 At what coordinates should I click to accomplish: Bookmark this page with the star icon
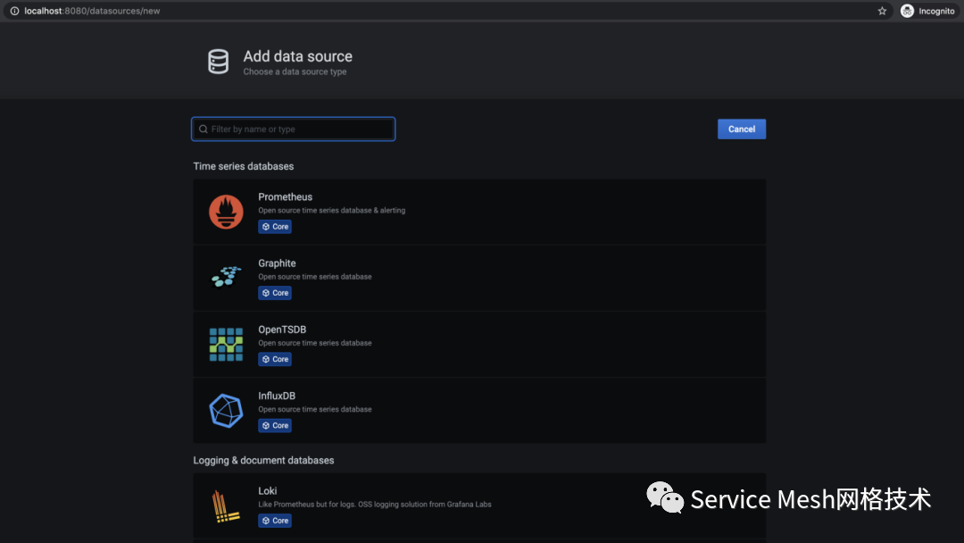pyautogui.click(x=882, y=11)
